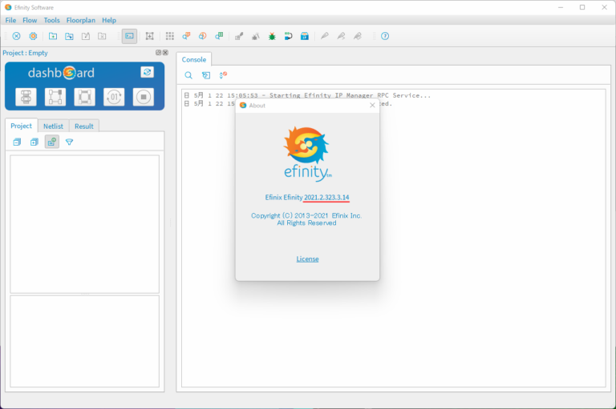The image size is (616, 409).
Task: Expand all items in the Project tree
Action: tap(34, 142)
